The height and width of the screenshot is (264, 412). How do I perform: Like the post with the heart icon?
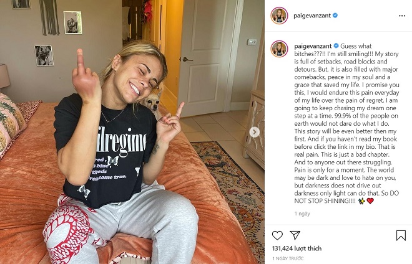[277, 235]
